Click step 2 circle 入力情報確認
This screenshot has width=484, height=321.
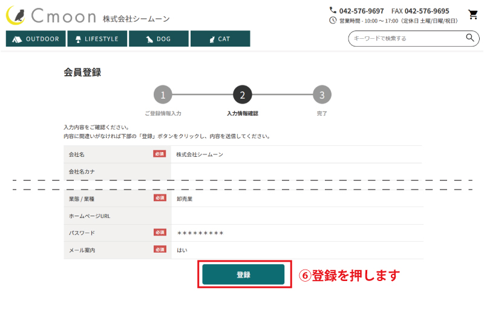(242, 94)
